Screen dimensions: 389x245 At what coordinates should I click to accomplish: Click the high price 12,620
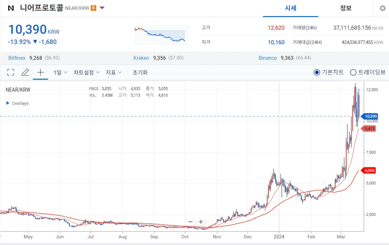[276, 28]
